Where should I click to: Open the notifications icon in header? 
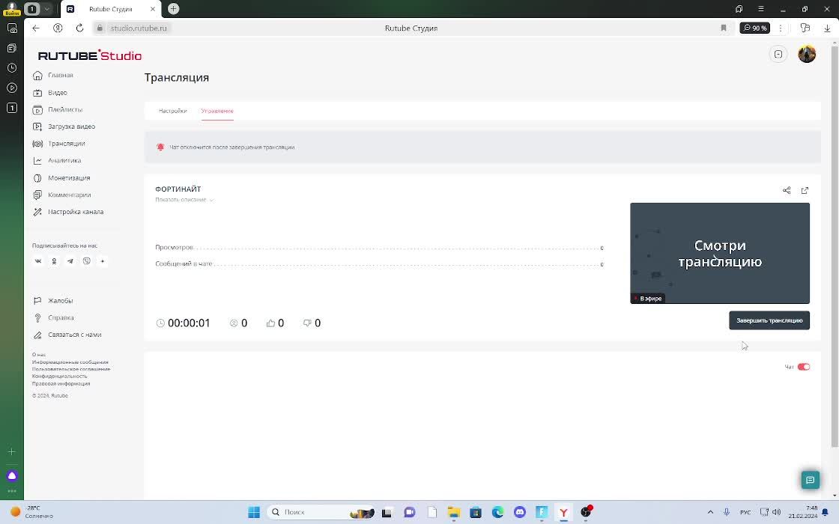[778, 55]
